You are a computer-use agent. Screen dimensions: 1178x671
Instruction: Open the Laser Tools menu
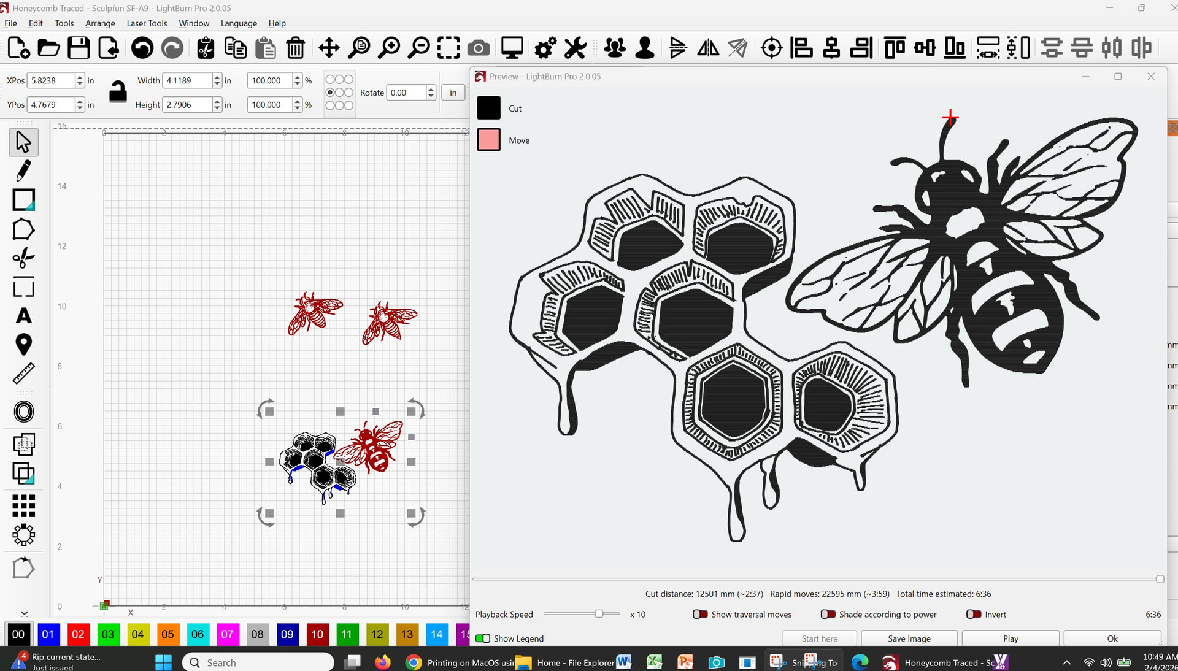[x=147, y=23]
